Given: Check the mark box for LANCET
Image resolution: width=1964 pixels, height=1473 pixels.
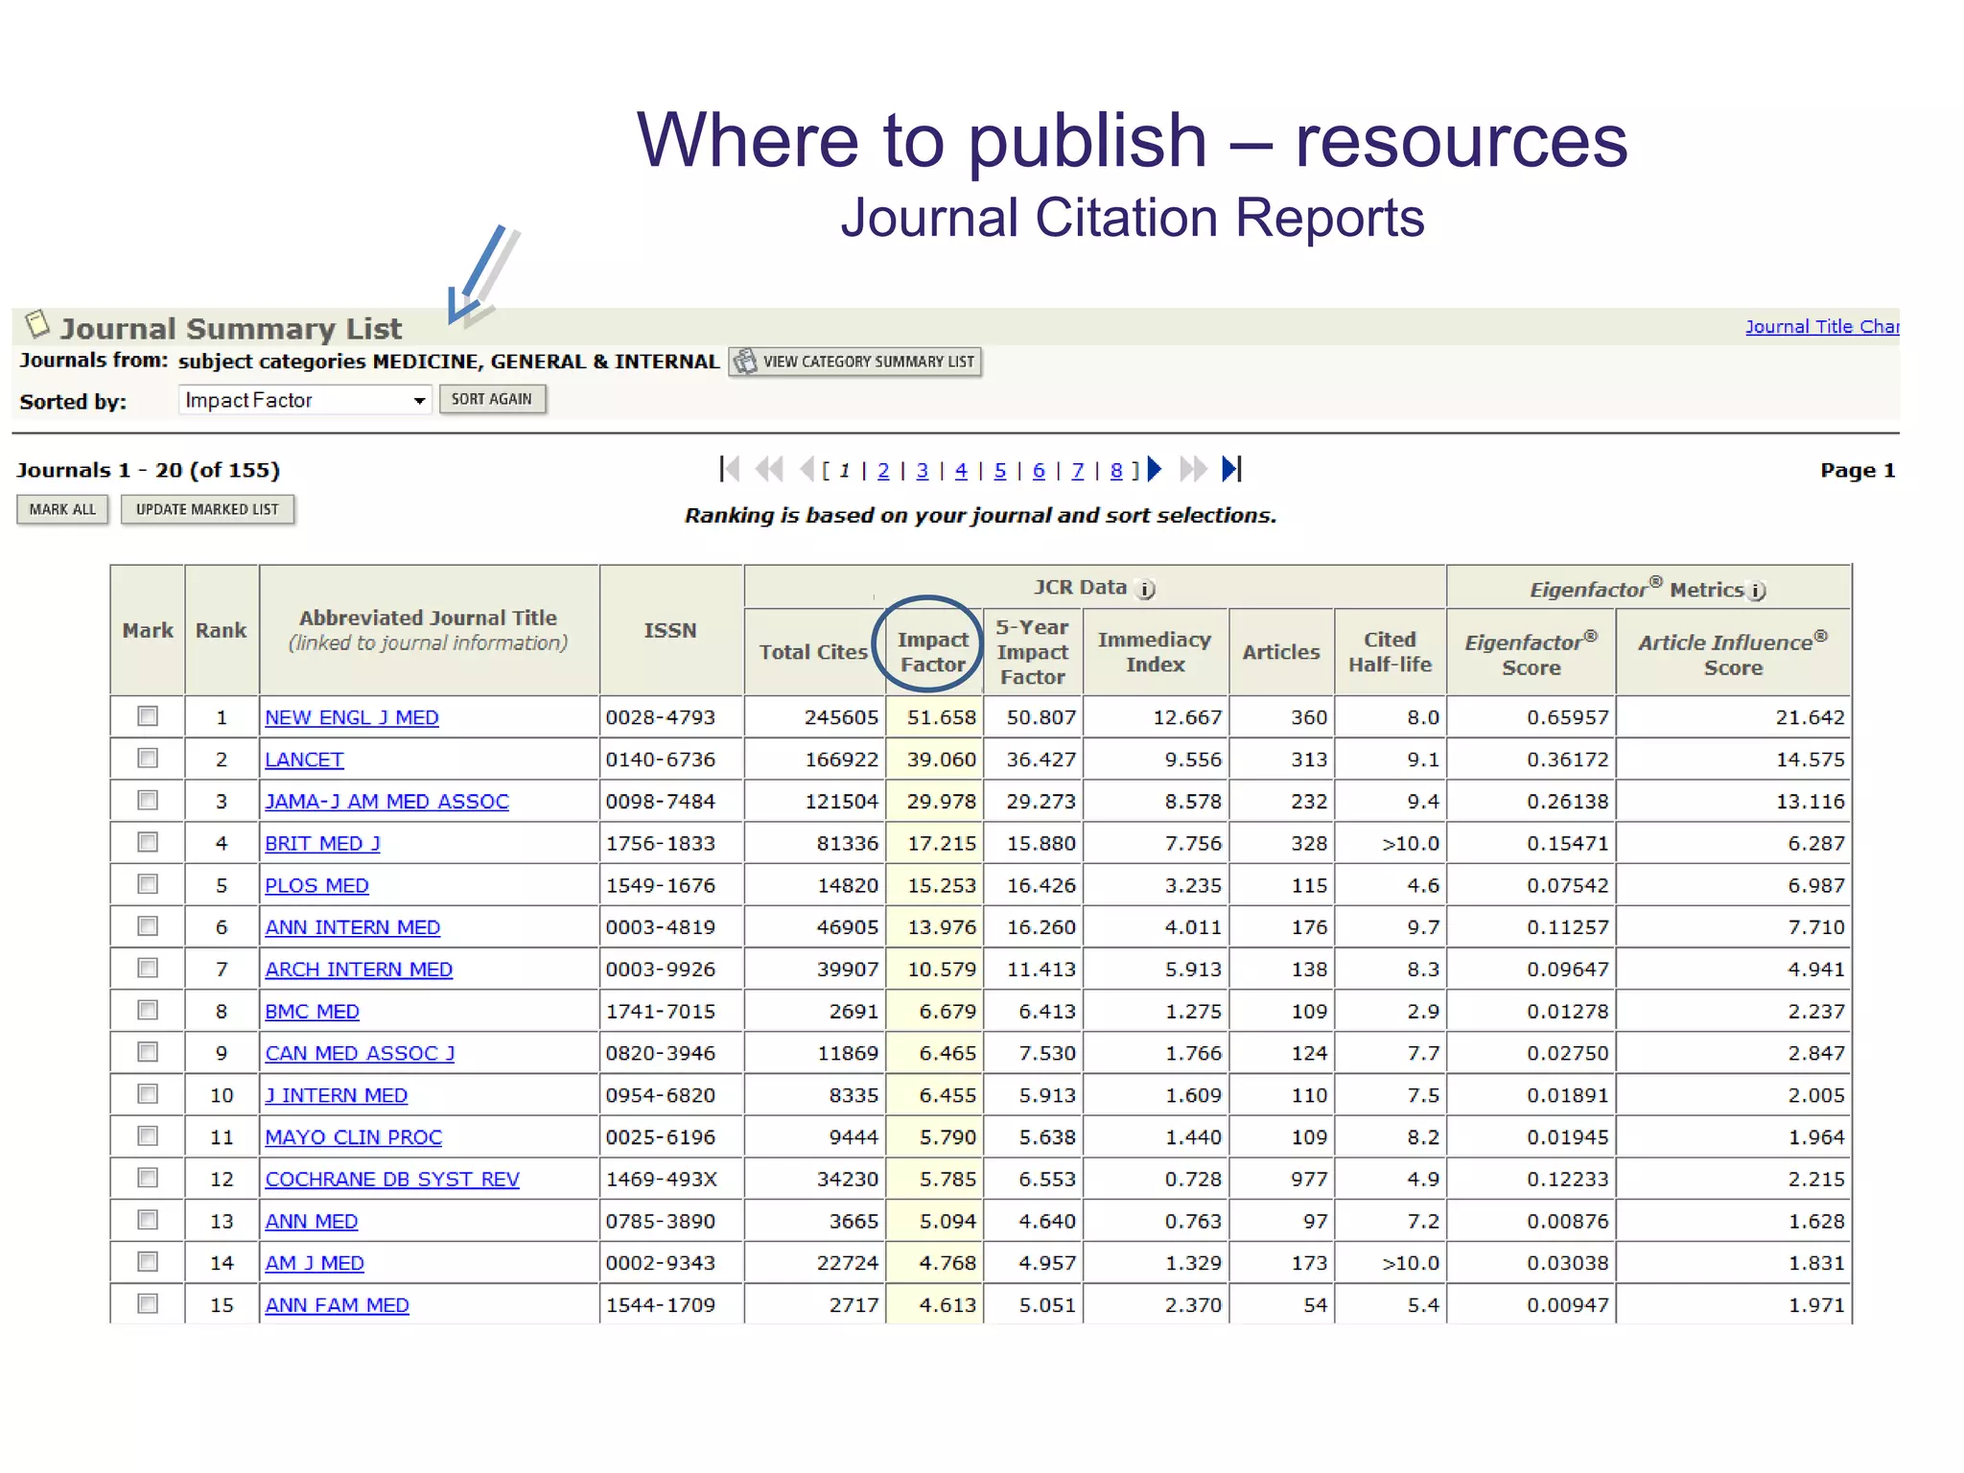Looking at the screenshot, I should pyautogui.click(x=148, y=759).
